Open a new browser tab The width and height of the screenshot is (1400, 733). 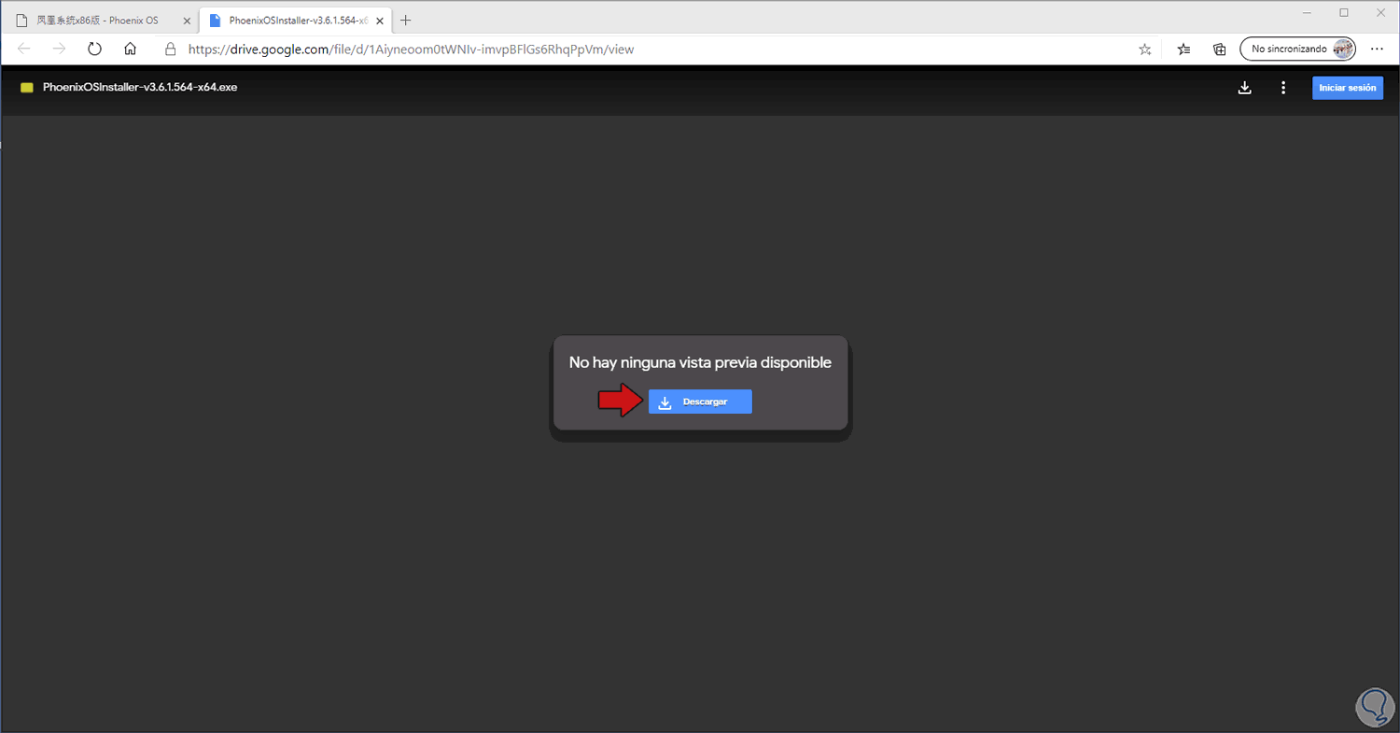click(x=405, y=21)
